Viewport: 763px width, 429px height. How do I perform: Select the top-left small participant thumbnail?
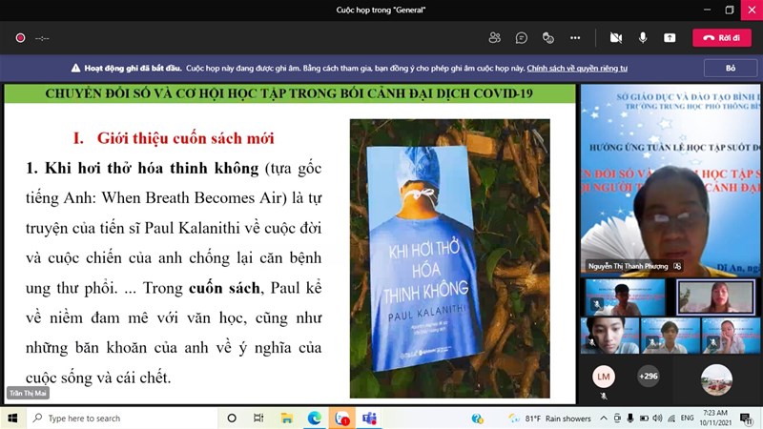coord(625,297)
